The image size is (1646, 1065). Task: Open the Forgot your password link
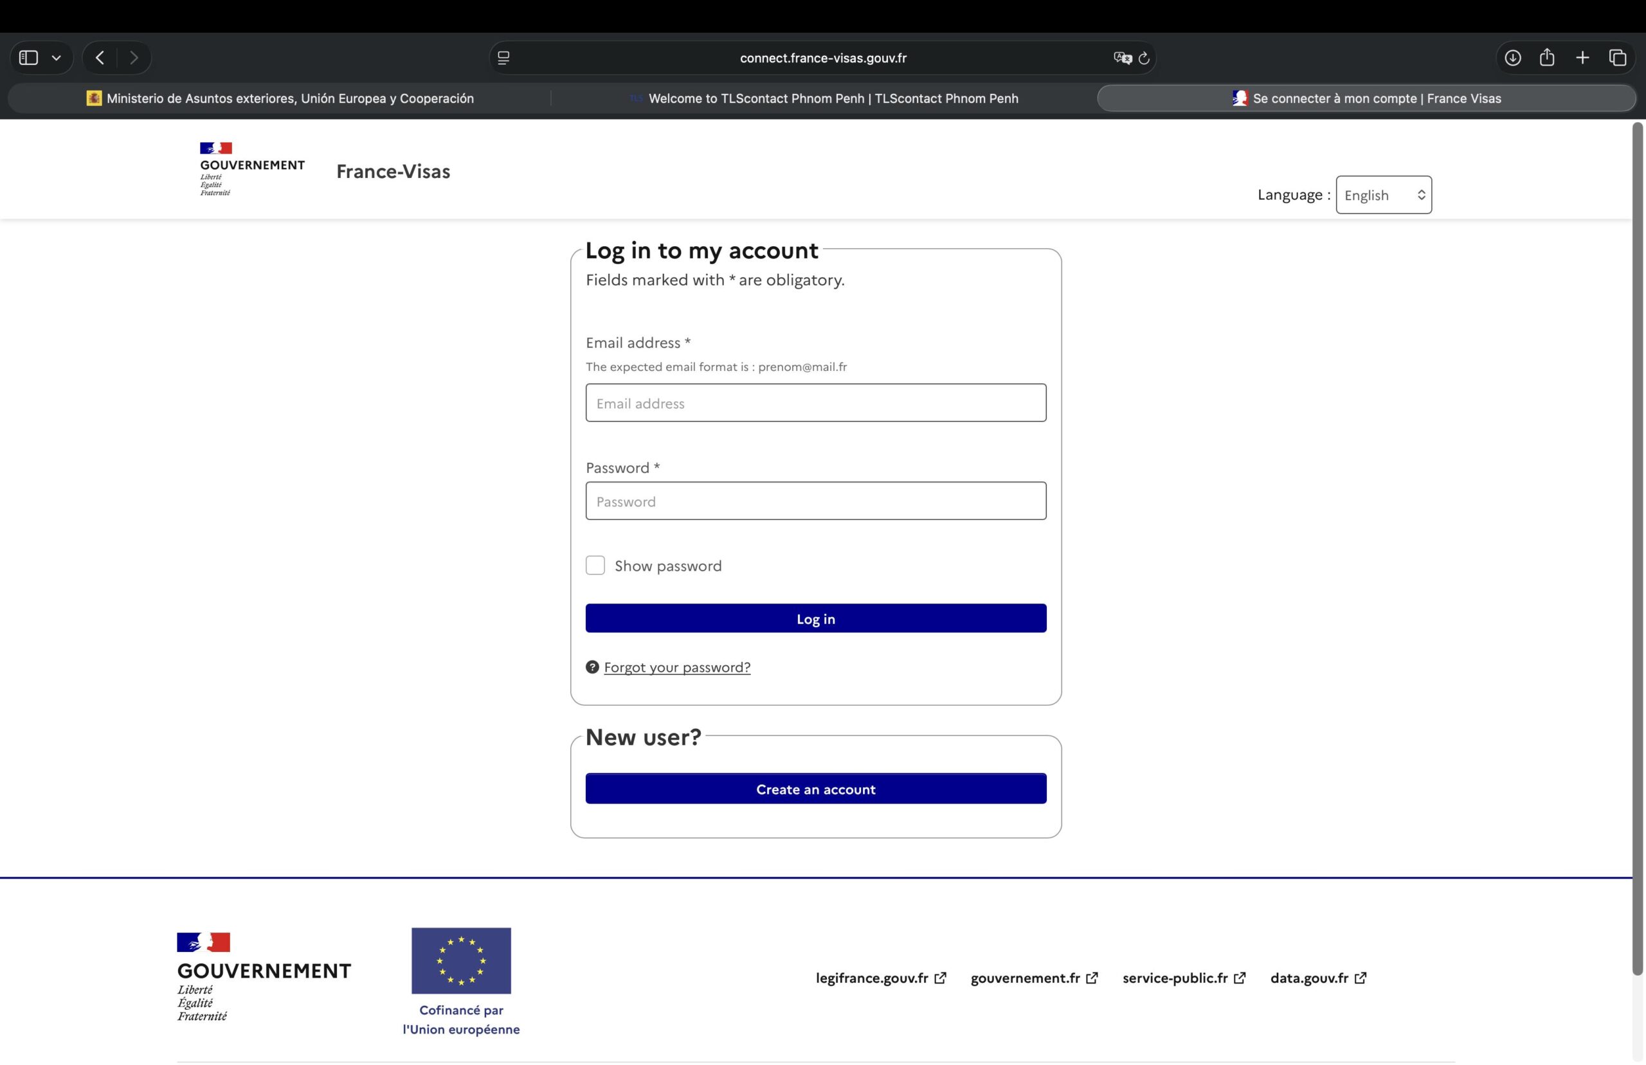(677, 667)
